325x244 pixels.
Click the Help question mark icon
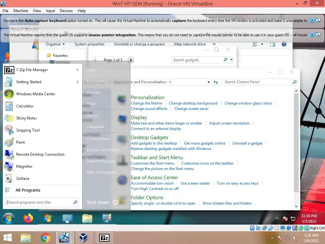pyautogui.click(x=284, y=44)
